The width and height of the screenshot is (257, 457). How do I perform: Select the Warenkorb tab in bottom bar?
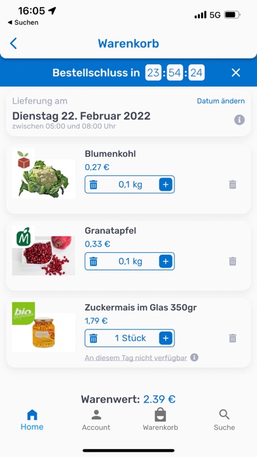(160, 420)
